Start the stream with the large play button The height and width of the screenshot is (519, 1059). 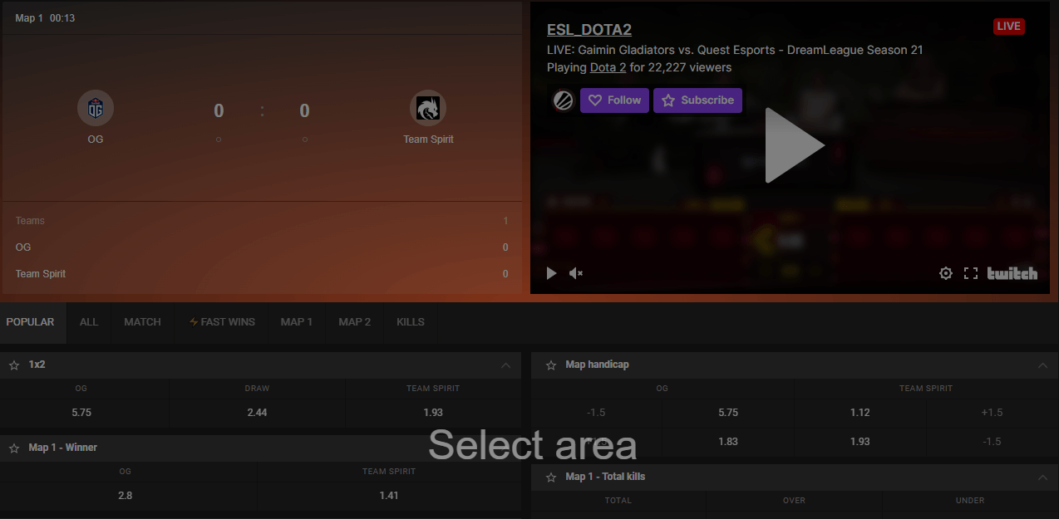[794, 145]
